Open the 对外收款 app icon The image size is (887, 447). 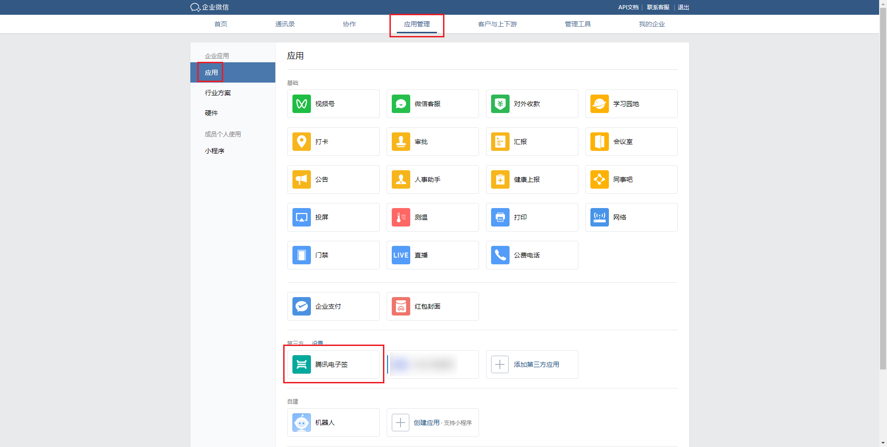coord(500,104)
